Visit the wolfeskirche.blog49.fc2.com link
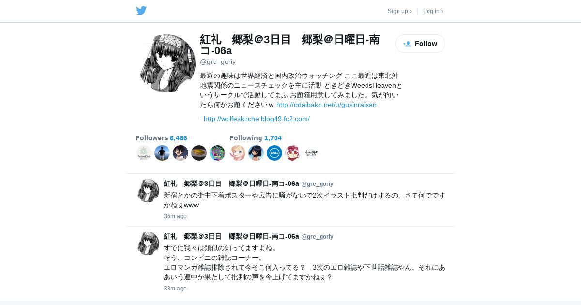Screen dimensions: 581x305 click(x=257, y=119)
